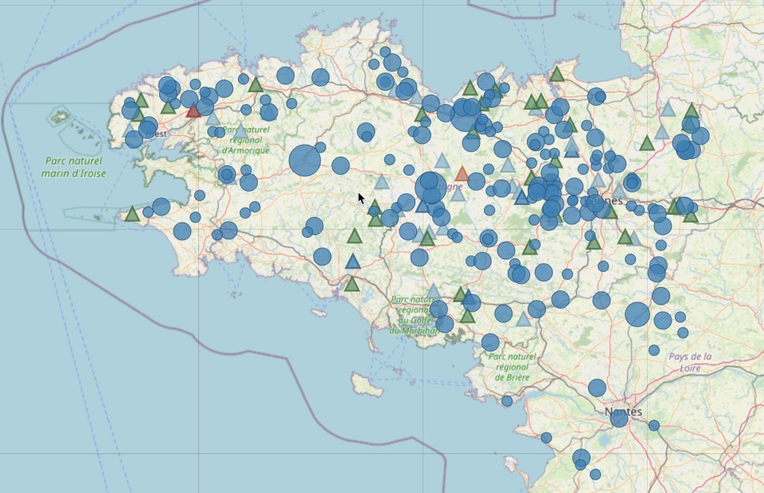
Task: Click the southernmost blue circle marker
Action: (595, 474)
